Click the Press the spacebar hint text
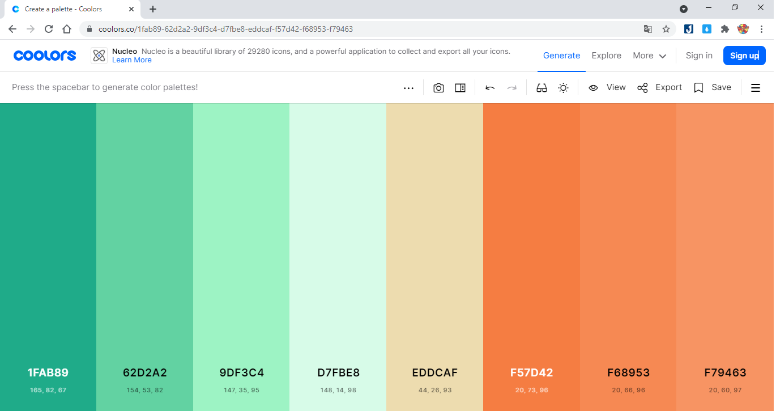The height and width of the screenshot is (411, 776). (x=105, y=87)
